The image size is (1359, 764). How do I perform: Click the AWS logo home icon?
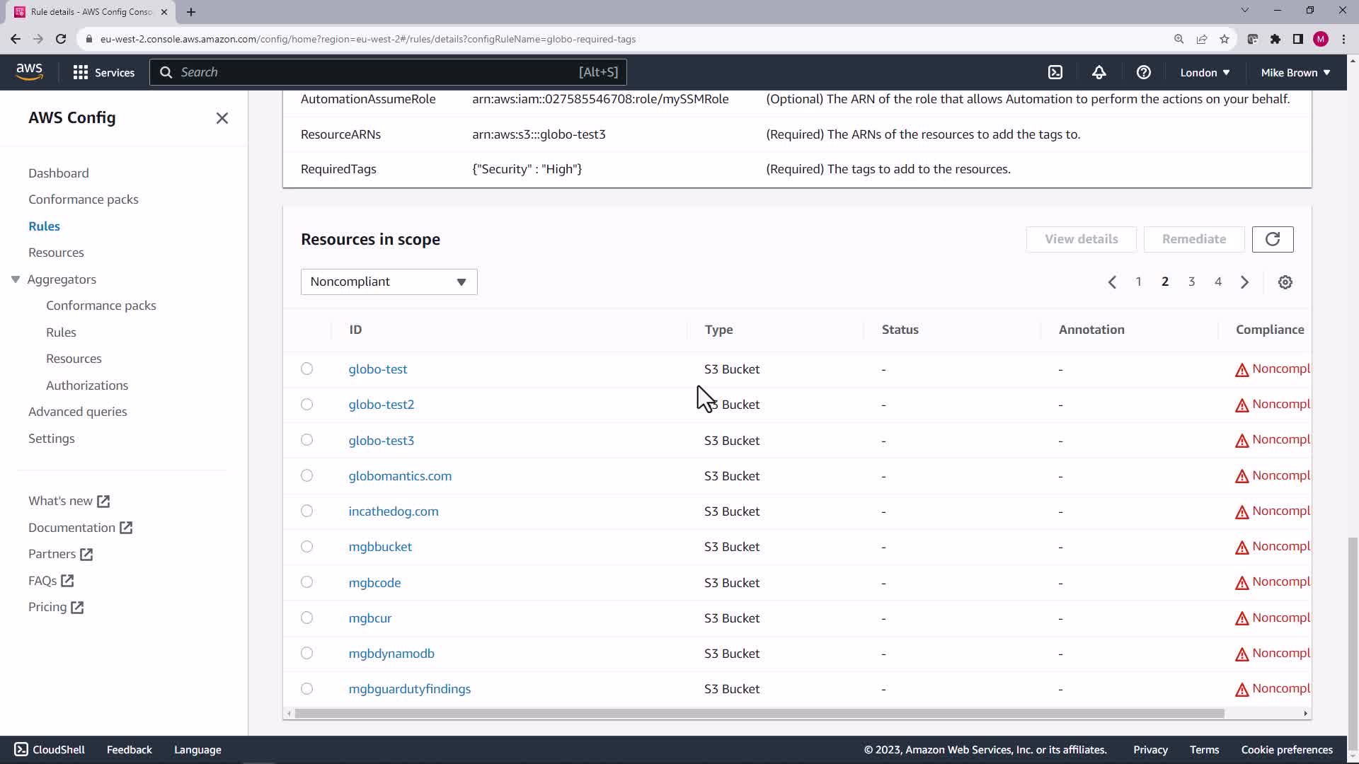pyautogui.click(x=29, y=71)
